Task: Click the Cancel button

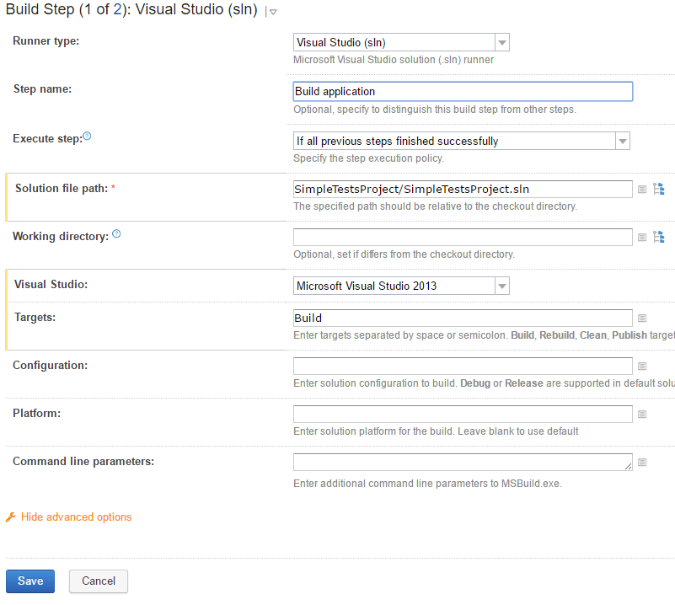Action: (99, 581)
